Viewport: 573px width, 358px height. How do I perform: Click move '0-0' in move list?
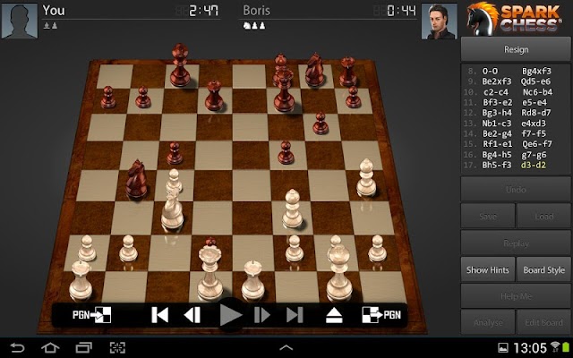[x=490, y=71]
